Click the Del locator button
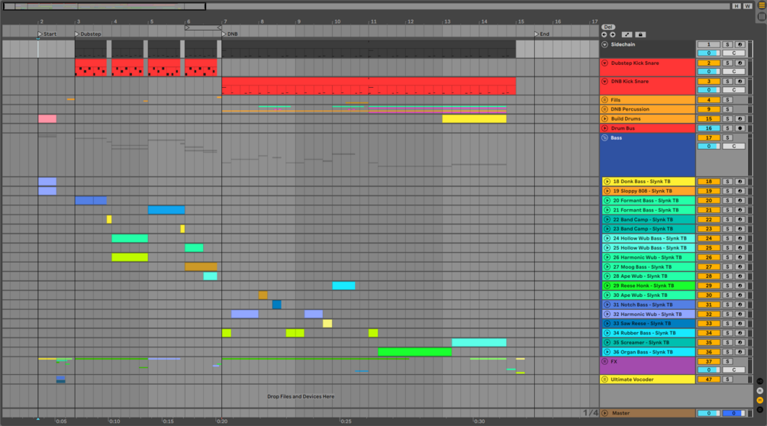Image resolution: width=767 pixels, height=426 pixels. click(608, 27)
